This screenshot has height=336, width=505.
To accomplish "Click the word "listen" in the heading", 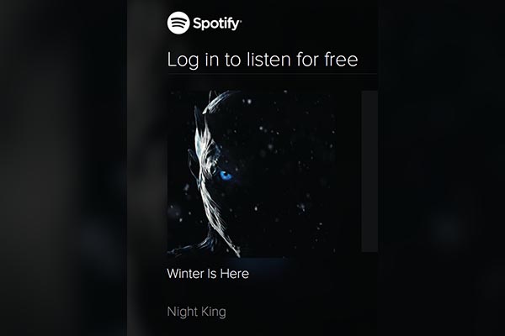I will pos(268,60).
